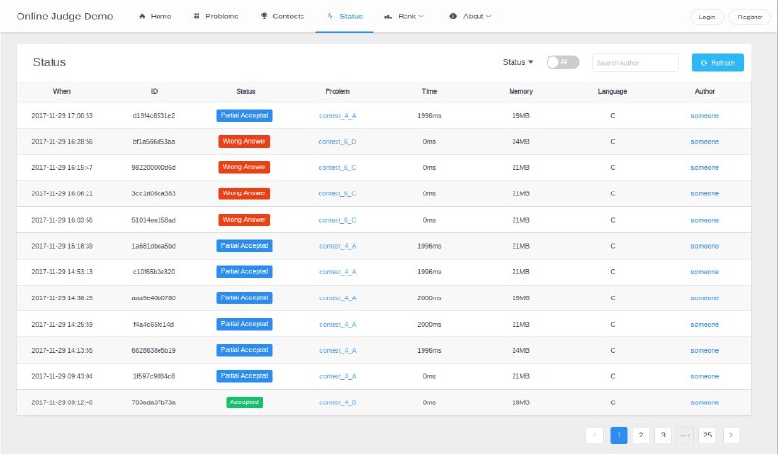Click the About info icon

(453, 17)
